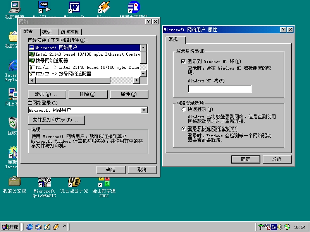The image size is (310, 232).
Task: Click help button in 网络 dialog title
Action: (x=148, y=22)
